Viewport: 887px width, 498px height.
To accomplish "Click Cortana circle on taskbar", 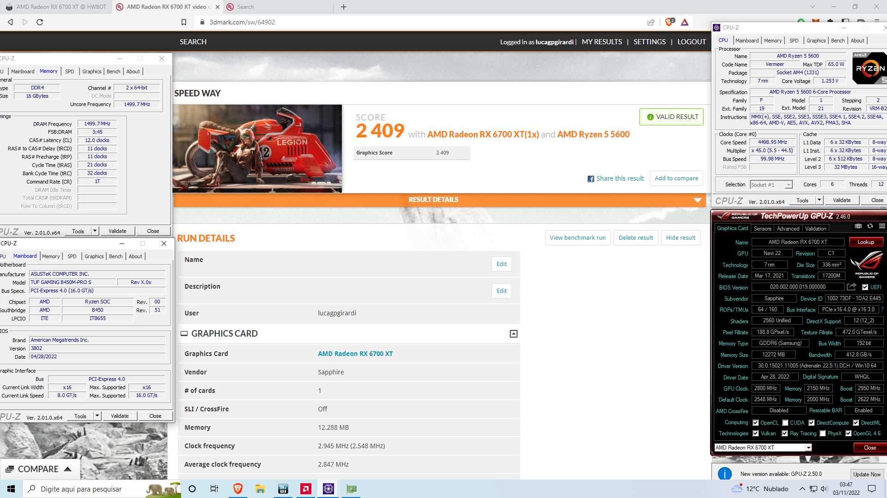I will pyautogui.click(x=192, y=489).
